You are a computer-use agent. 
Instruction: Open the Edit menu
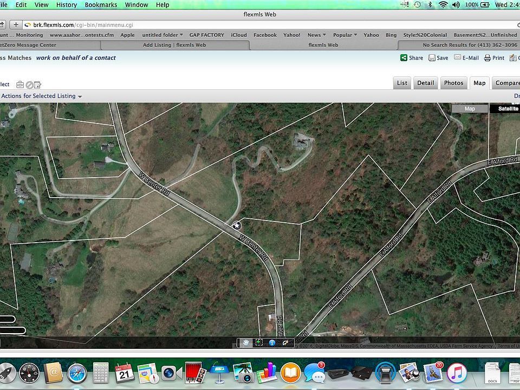tap(21, 5)
